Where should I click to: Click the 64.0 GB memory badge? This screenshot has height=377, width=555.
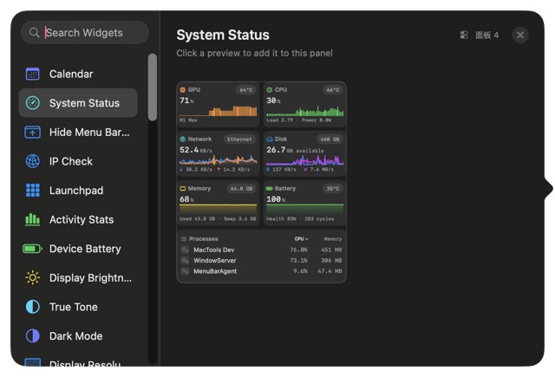(241, 189)
